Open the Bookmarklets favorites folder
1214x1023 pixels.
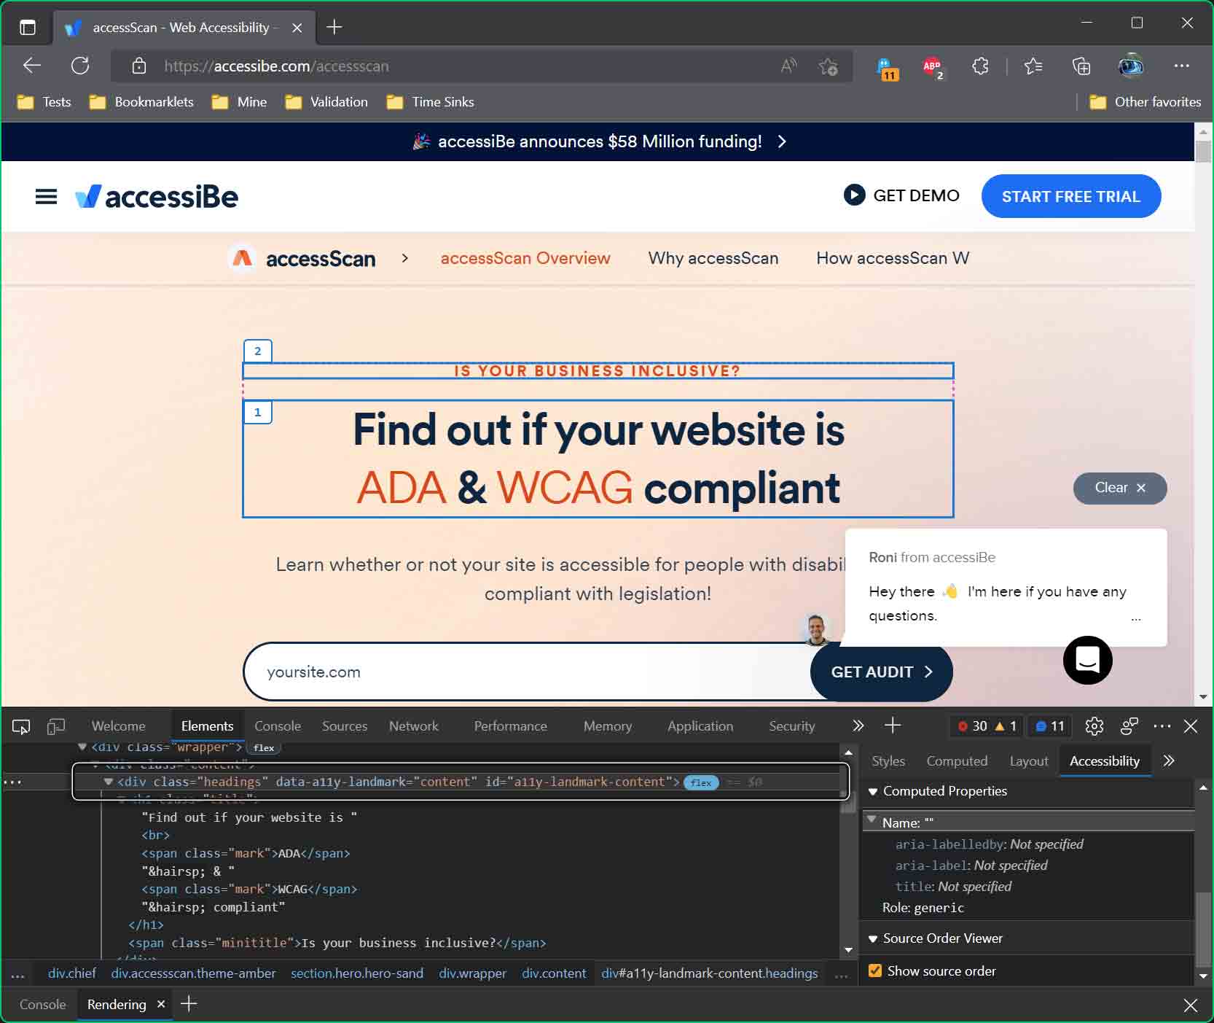point(141,102)
